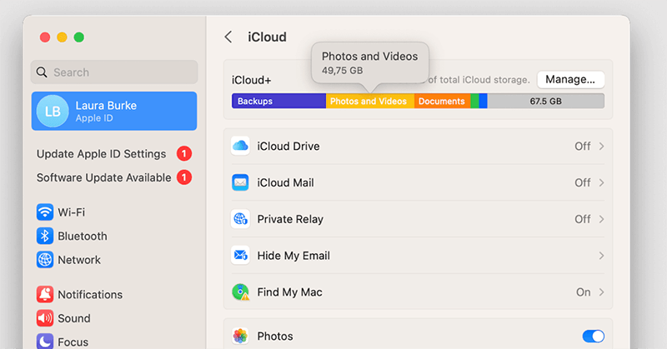This screenshot has height=349, width=667.
Task: Click the Bluetooth icon in sidebar
Action: tap(45, 236)
